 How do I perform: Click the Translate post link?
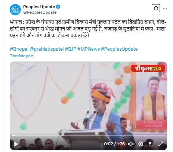click(x=22, y=56)
